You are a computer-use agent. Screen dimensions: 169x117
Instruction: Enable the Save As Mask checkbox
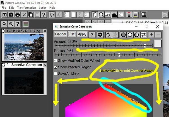pos(55,74)
